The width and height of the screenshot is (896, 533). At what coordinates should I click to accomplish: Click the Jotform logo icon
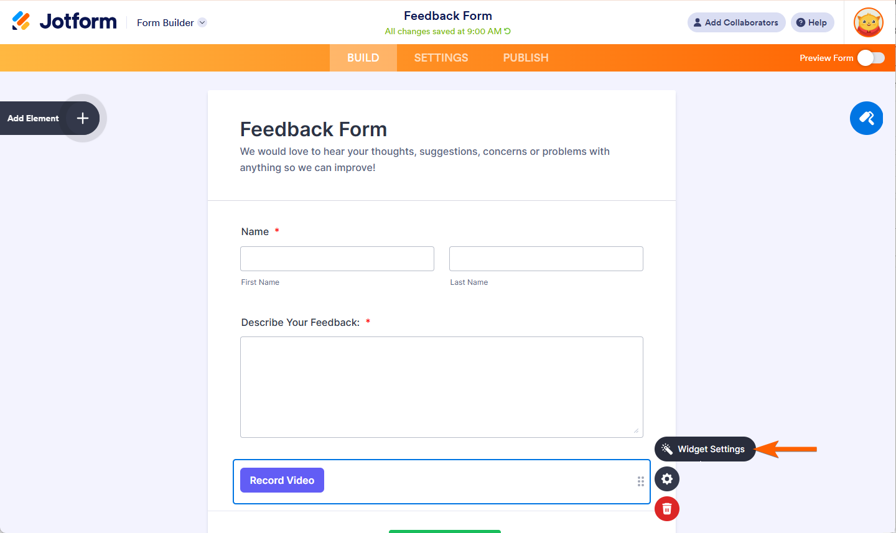pos(21,21)
